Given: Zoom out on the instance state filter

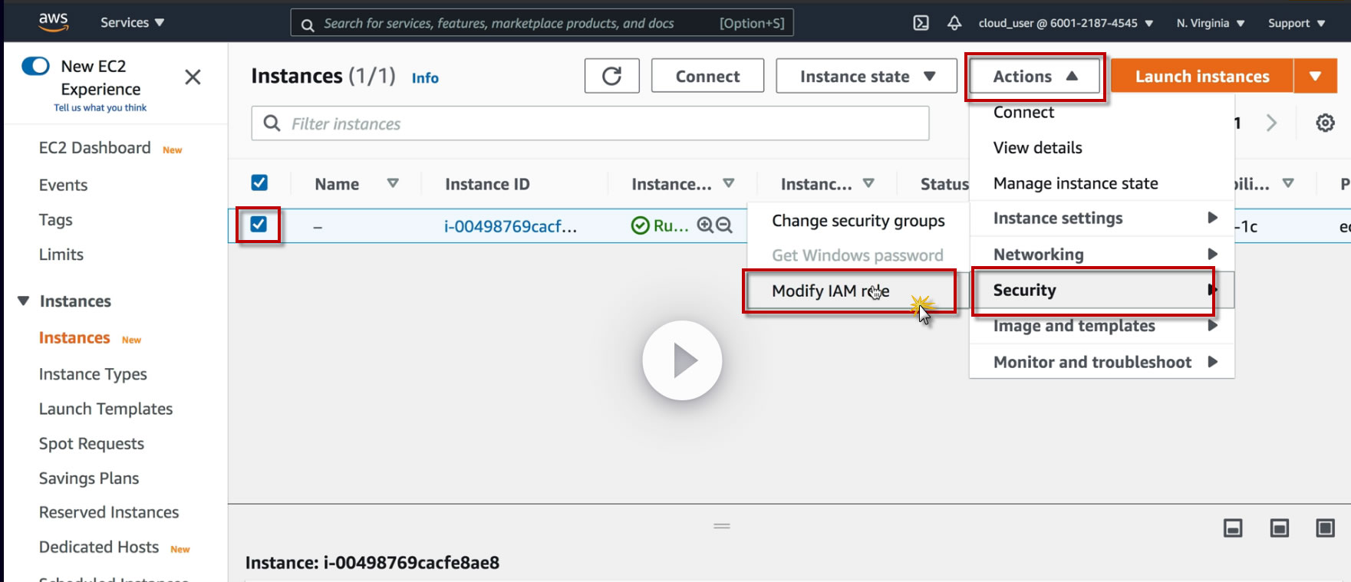Looking at the screenshot, I should [723, 225].
